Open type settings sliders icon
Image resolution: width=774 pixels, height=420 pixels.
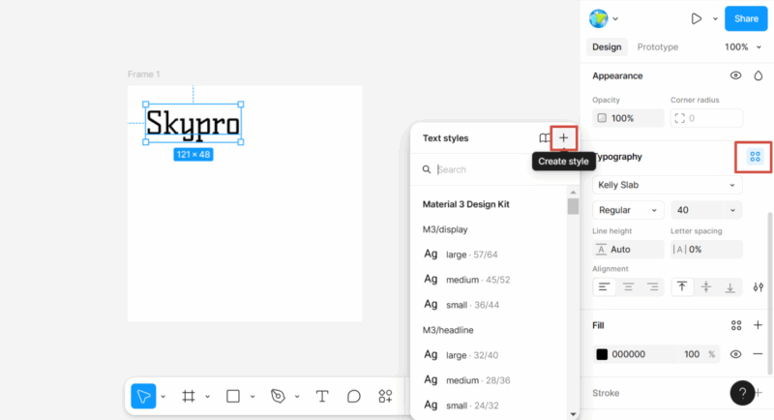(758, 286)
